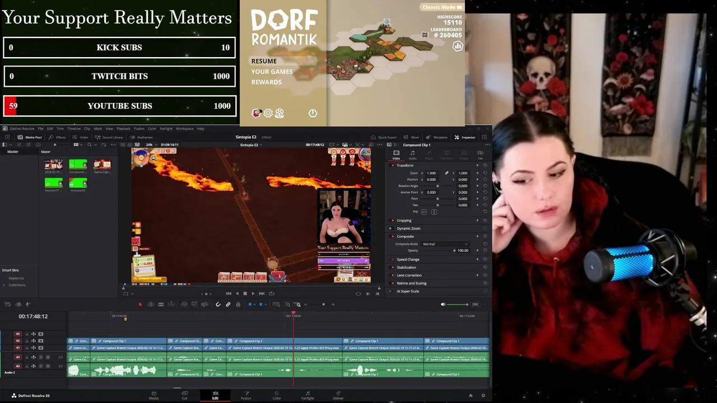
Task: Toggle the Retime and Scaling enable dot
Action: (392, 283)
